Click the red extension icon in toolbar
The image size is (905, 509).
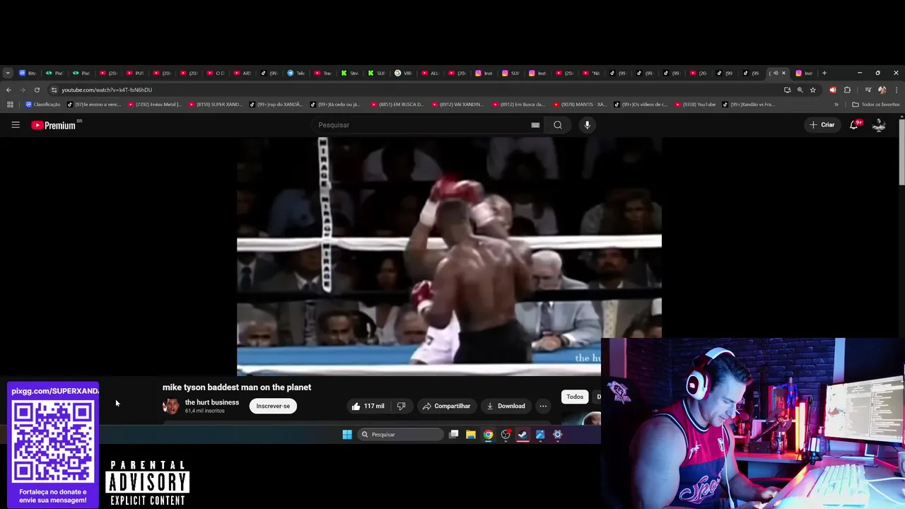pyautogui.click(x=832, y=90)
